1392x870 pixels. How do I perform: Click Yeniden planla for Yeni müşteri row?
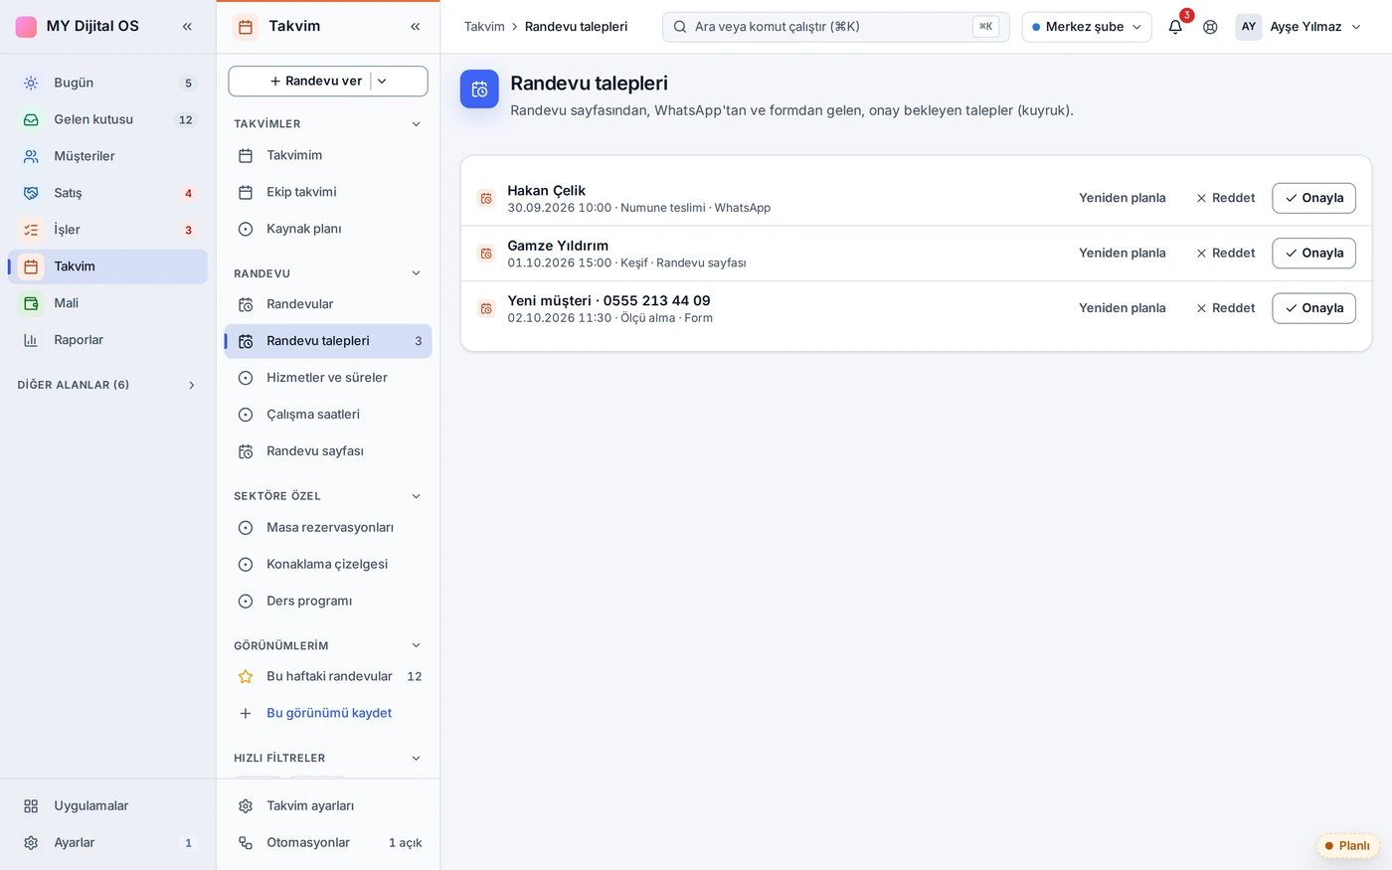[x=1123, y=308]
